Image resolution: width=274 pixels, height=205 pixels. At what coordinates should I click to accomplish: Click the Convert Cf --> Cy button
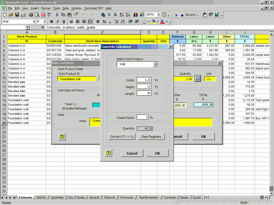point(122,136)
